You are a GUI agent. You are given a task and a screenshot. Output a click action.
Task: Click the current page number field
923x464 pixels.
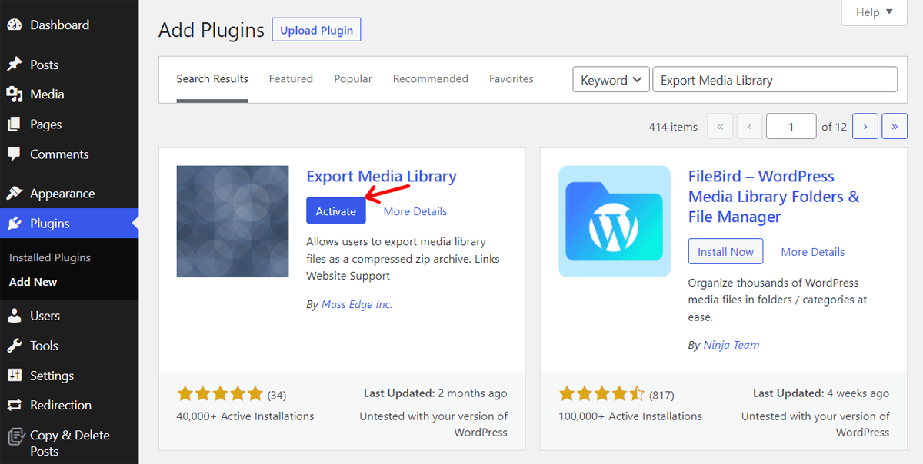pos(791,127)
